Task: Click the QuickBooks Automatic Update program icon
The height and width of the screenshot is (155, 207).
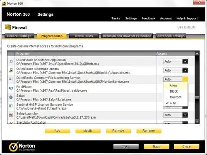Action: pyautogui.click(x=11, y=70)
